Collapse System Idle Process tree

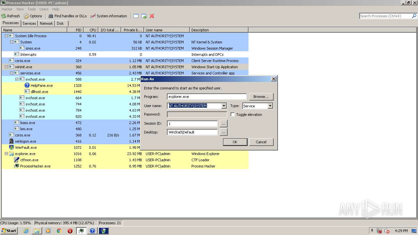coord(6,36)
